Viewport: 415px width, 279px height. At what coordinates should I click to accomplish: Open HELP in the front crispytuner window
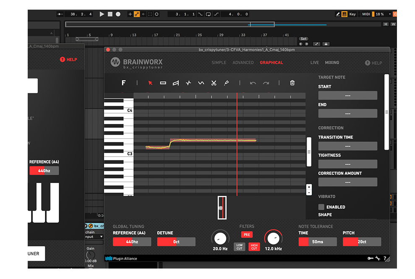(x=373, y=63)
